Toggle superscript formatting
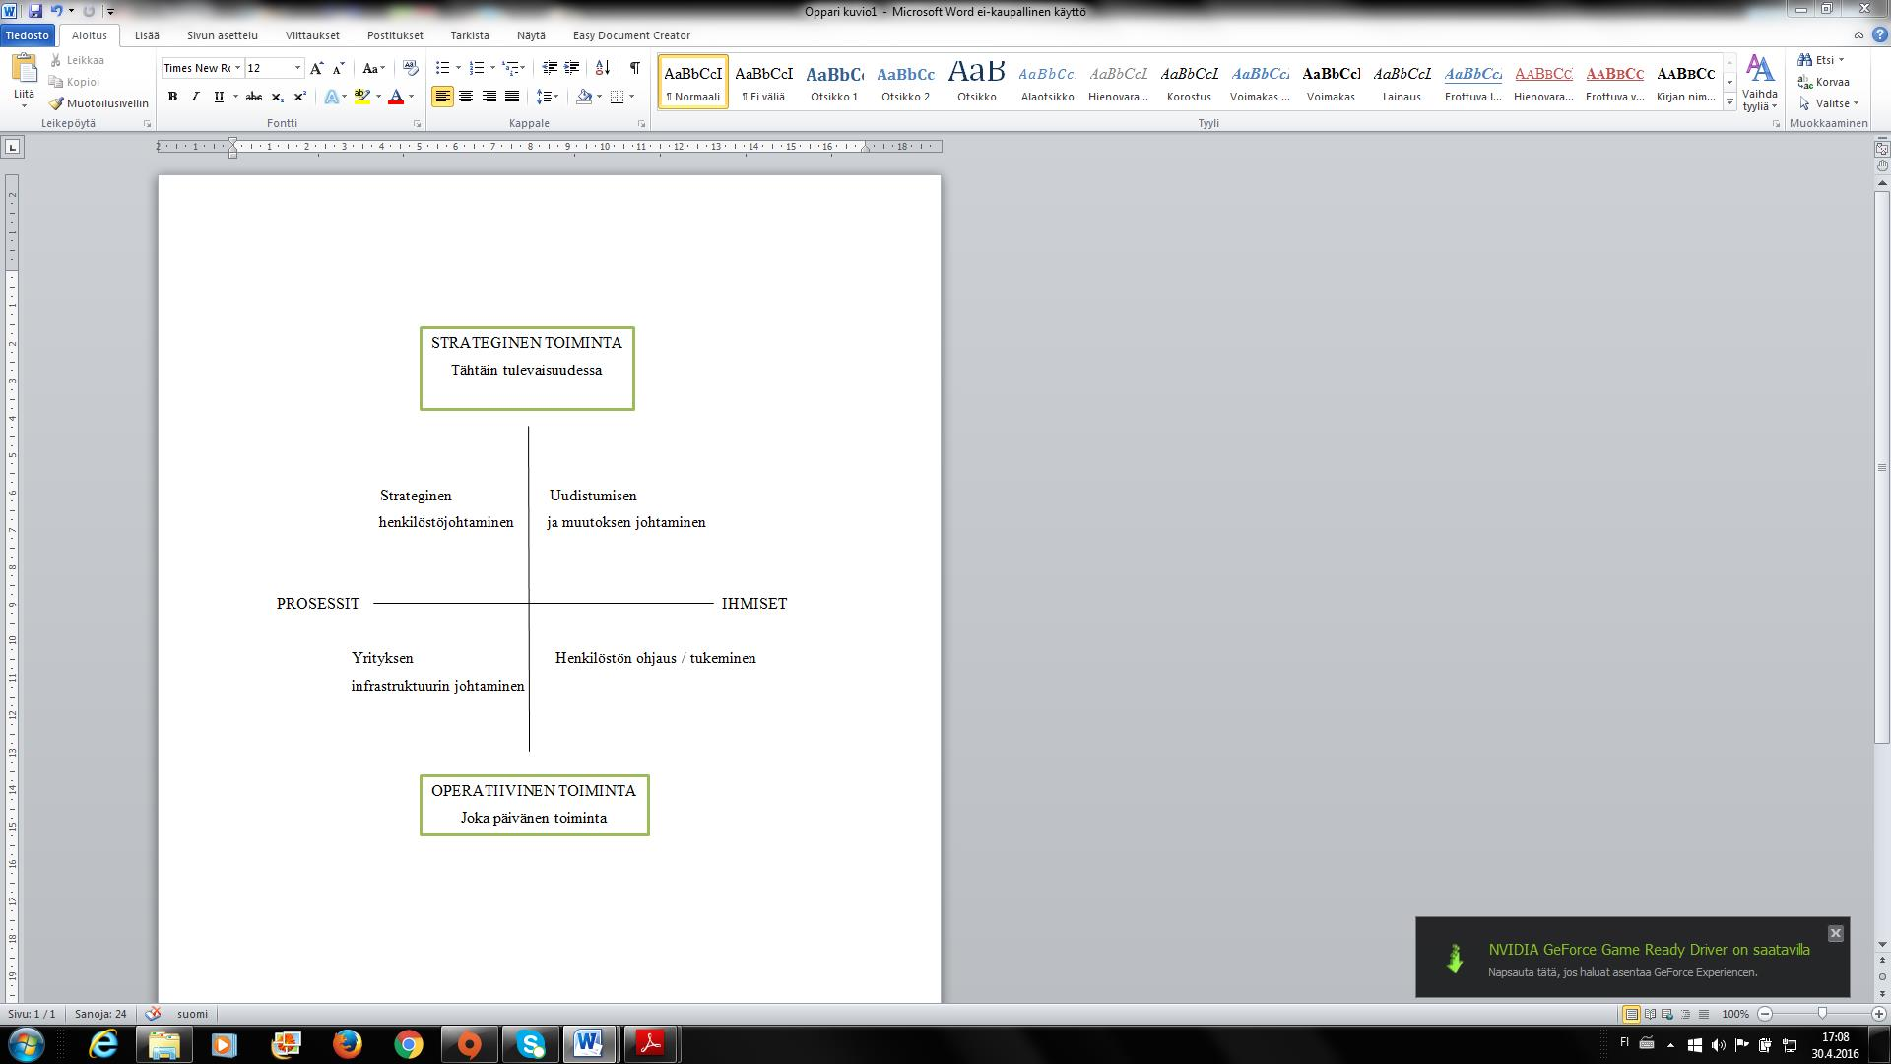The image size is (1891, 1064). (x=300, y=97)
